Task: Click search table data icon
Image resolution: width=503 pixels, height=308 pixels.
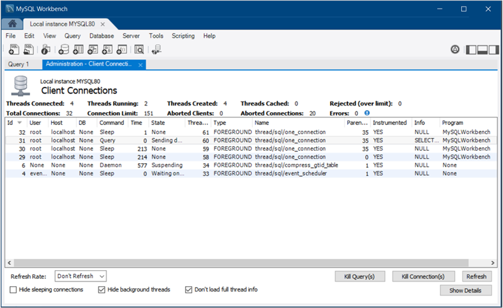Action: [x=139, y=49]
